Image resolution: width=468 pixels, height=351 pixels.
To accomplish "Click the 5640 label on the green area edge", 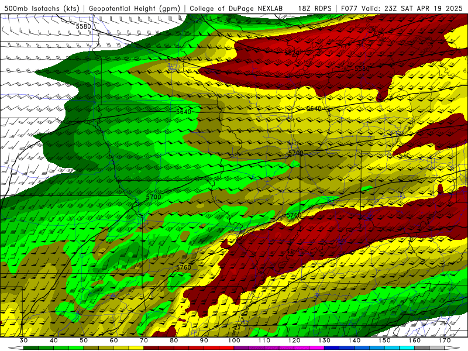I will (184, 112).
